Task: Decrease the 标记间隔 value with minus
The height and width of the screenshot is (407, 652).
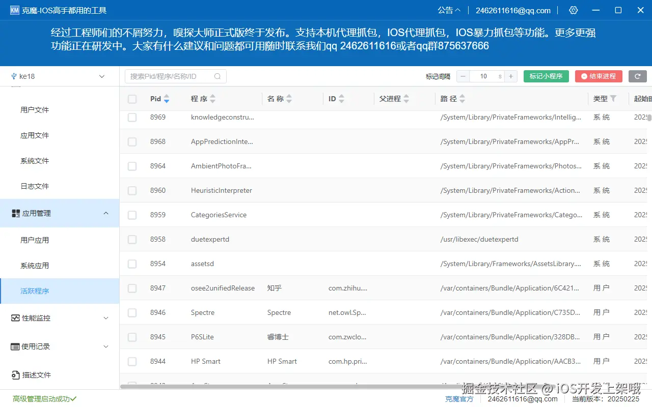Action: 463,76
